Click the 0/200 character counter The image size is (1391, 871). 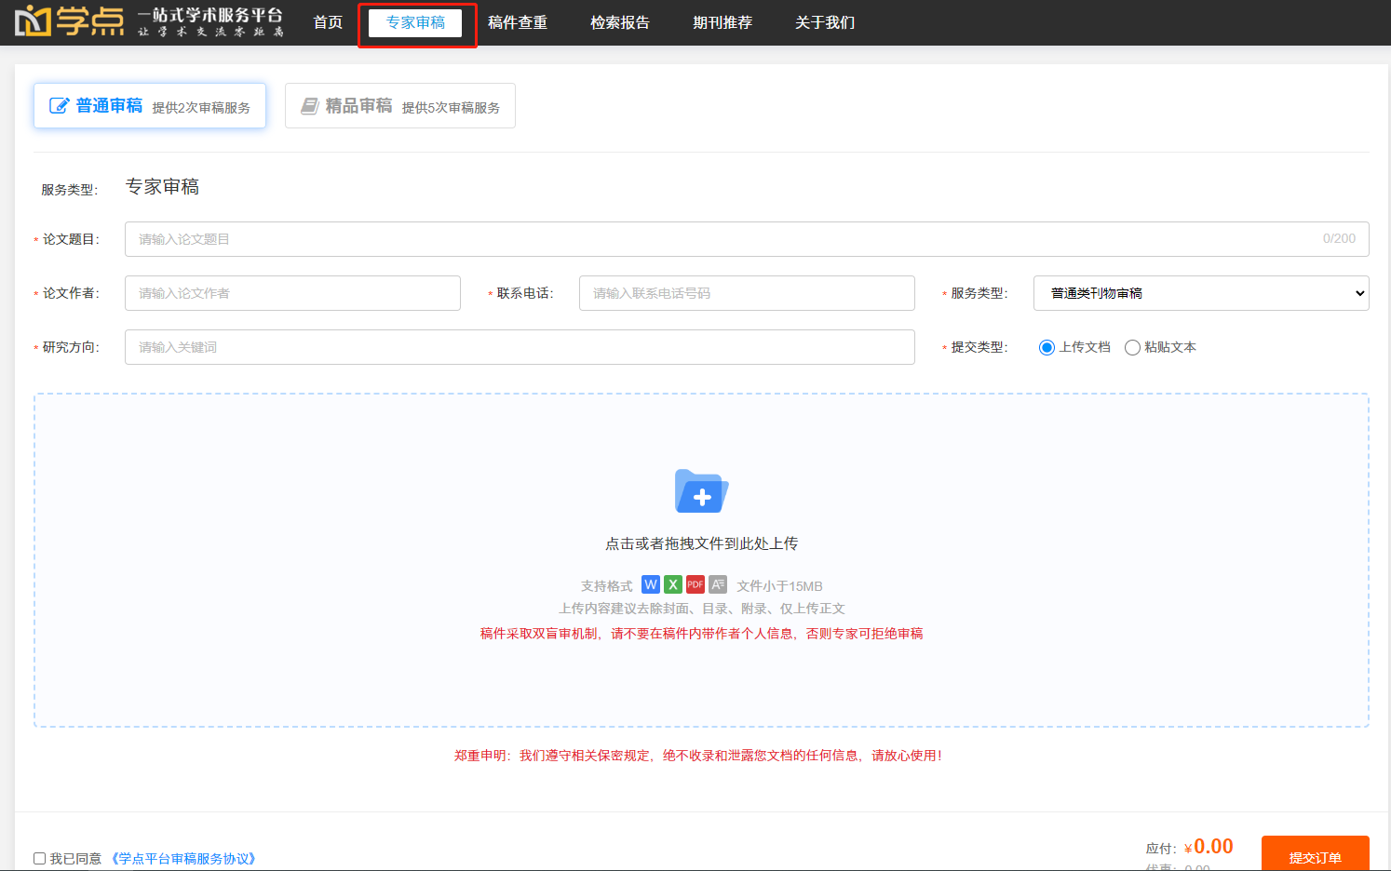point(1339,239)
